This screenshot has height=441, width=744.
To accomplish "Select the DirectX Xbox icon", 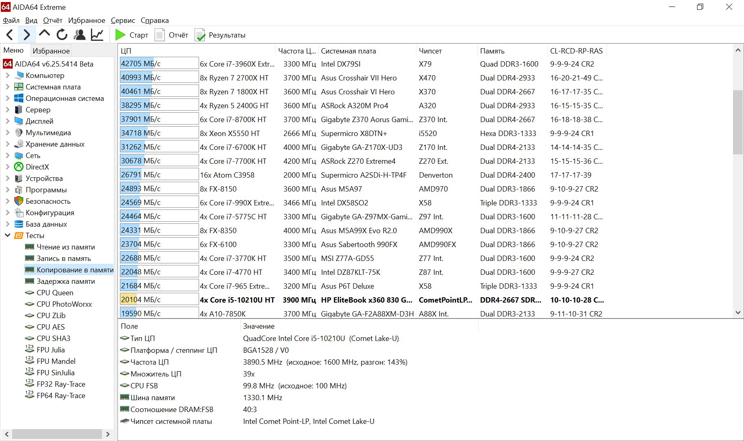I will [x=19, y=167].
